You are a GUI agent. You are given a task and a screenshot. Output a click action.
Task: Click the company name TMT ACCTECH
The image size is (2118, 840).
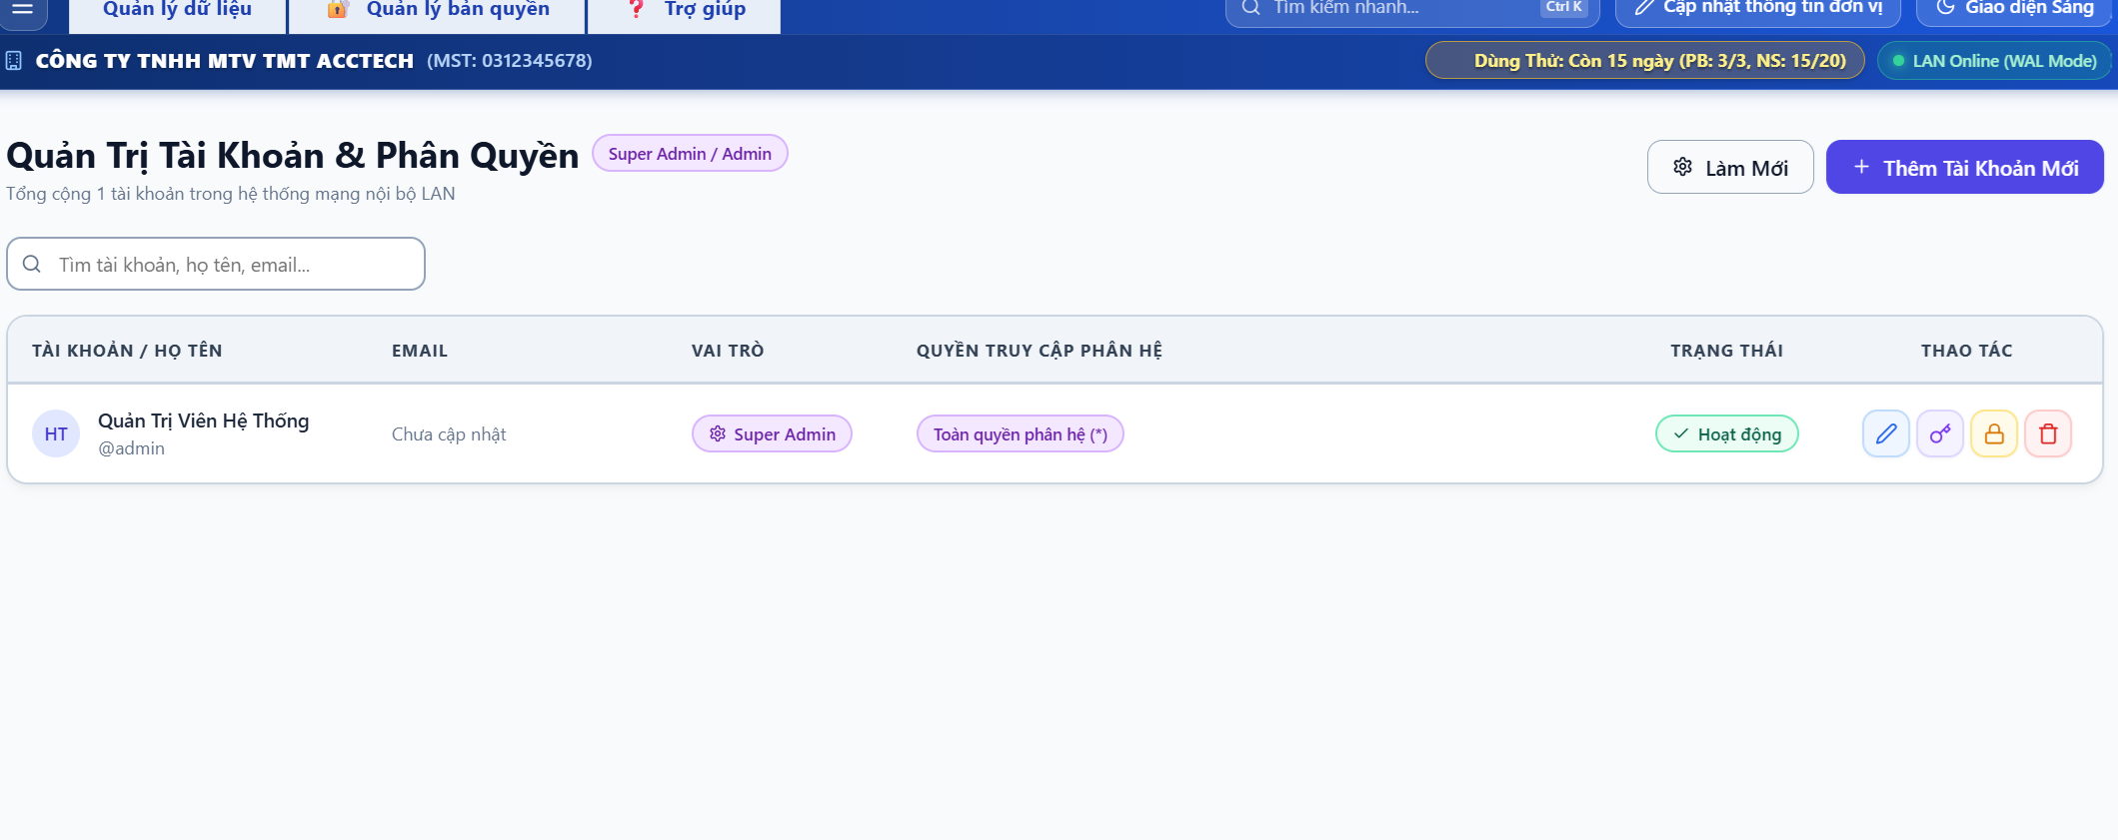[x=225, y=61]
